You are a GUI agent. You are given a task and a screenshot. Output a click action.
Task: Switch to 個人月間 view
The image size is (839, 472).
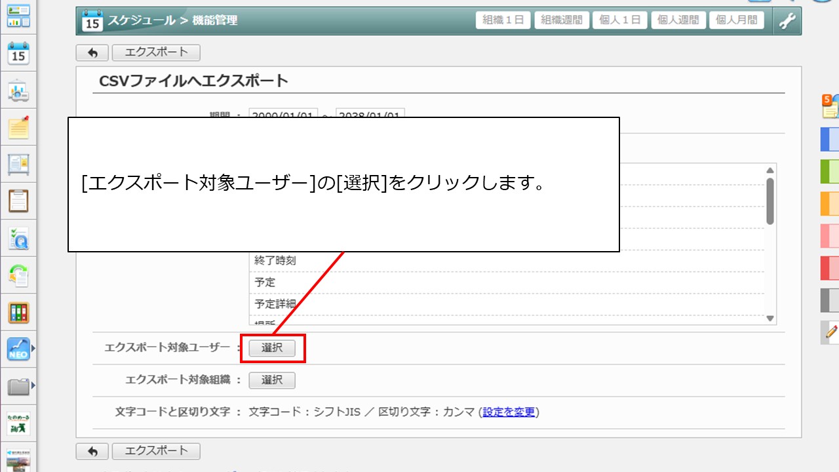(x=737, y=20)
